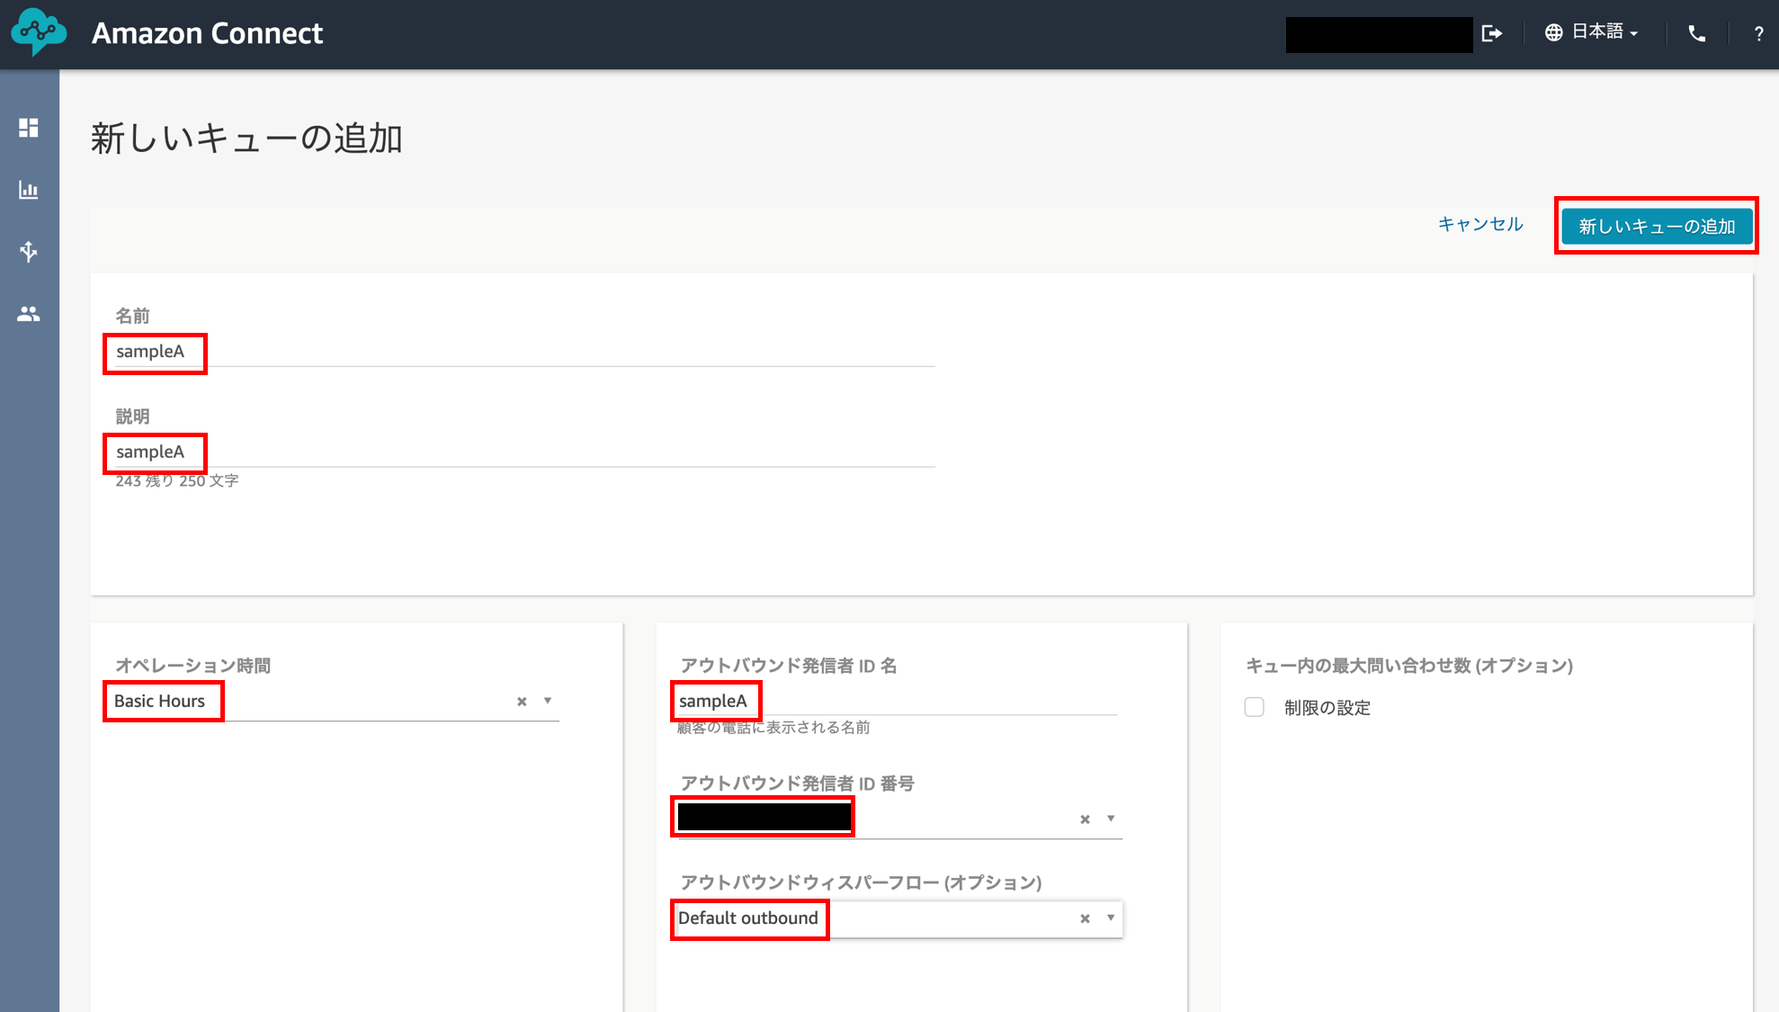Focus the 説明 input field

525,452
